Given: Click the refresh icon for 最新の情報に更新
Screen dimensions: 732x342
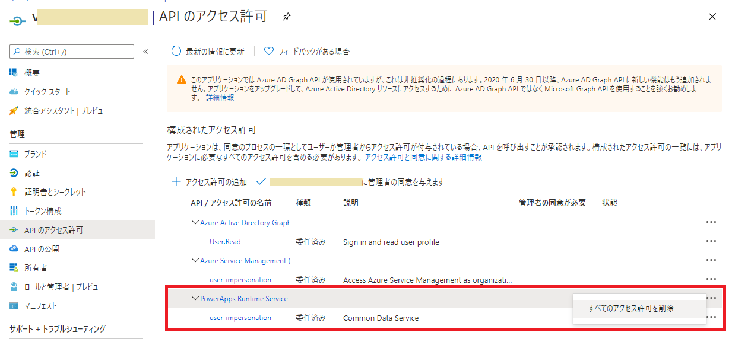Looking at the screenshot, I should click(176, 52).
